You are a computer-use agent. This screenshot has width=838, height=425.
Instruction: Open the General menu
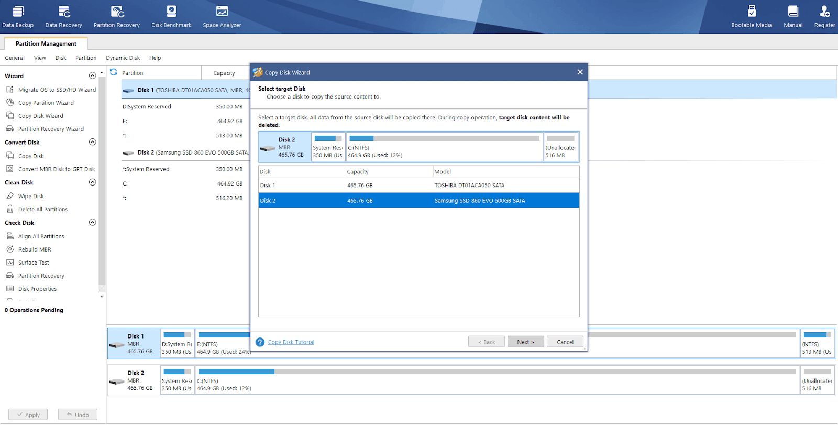[15, 58]
